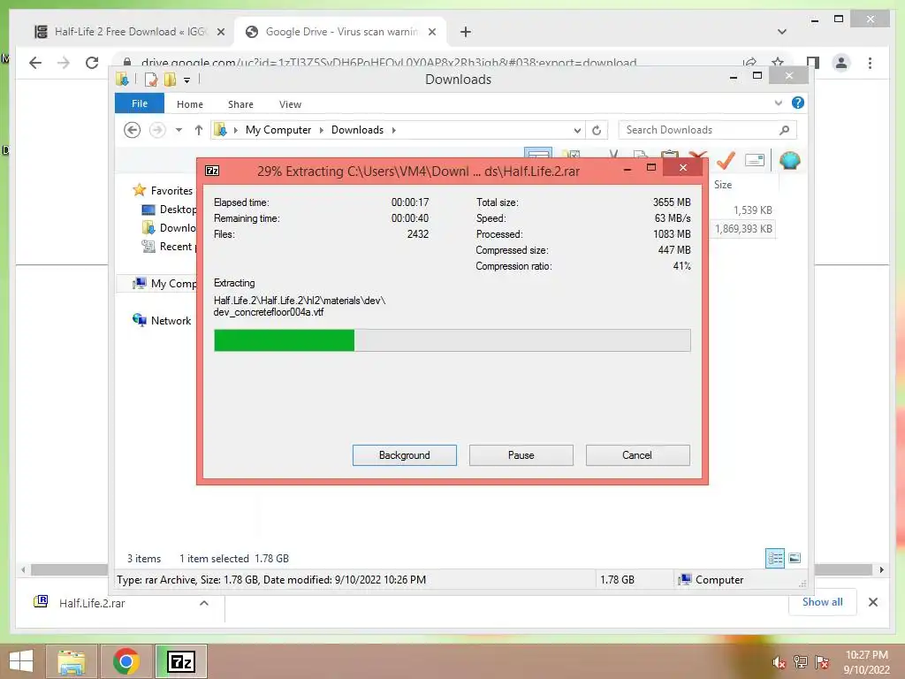This screenshot has height=679, width=905.
Task: Expand breadcrumb arrow after My Computer
Action: click(x=322, y=130)
